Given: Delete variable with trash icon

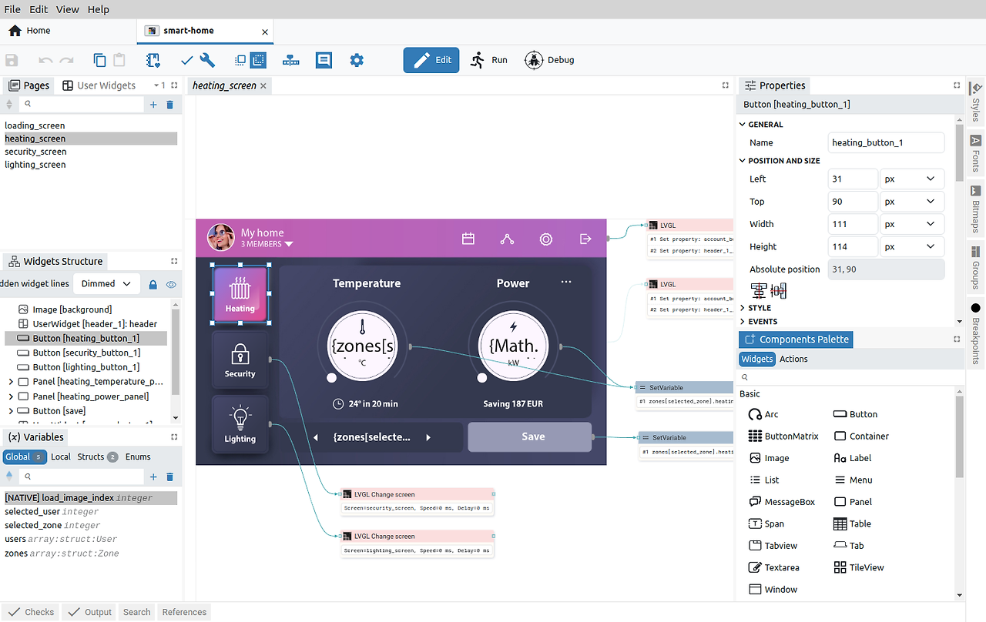Looking at the screenshot, I should pyautogui.click(x=170, y=477).
